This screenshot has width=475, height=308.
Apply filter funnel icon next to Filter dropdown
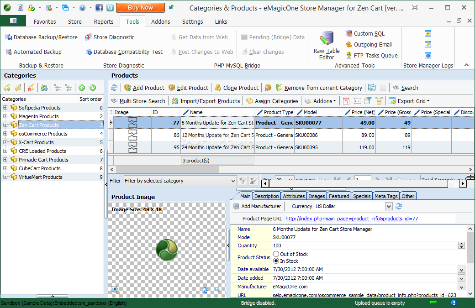243,181
